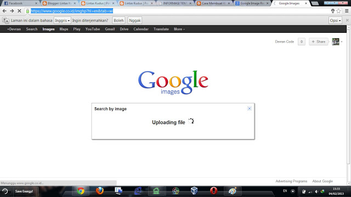
Task: Open Calendar in the Google bar
Action: tap(141, 29)
